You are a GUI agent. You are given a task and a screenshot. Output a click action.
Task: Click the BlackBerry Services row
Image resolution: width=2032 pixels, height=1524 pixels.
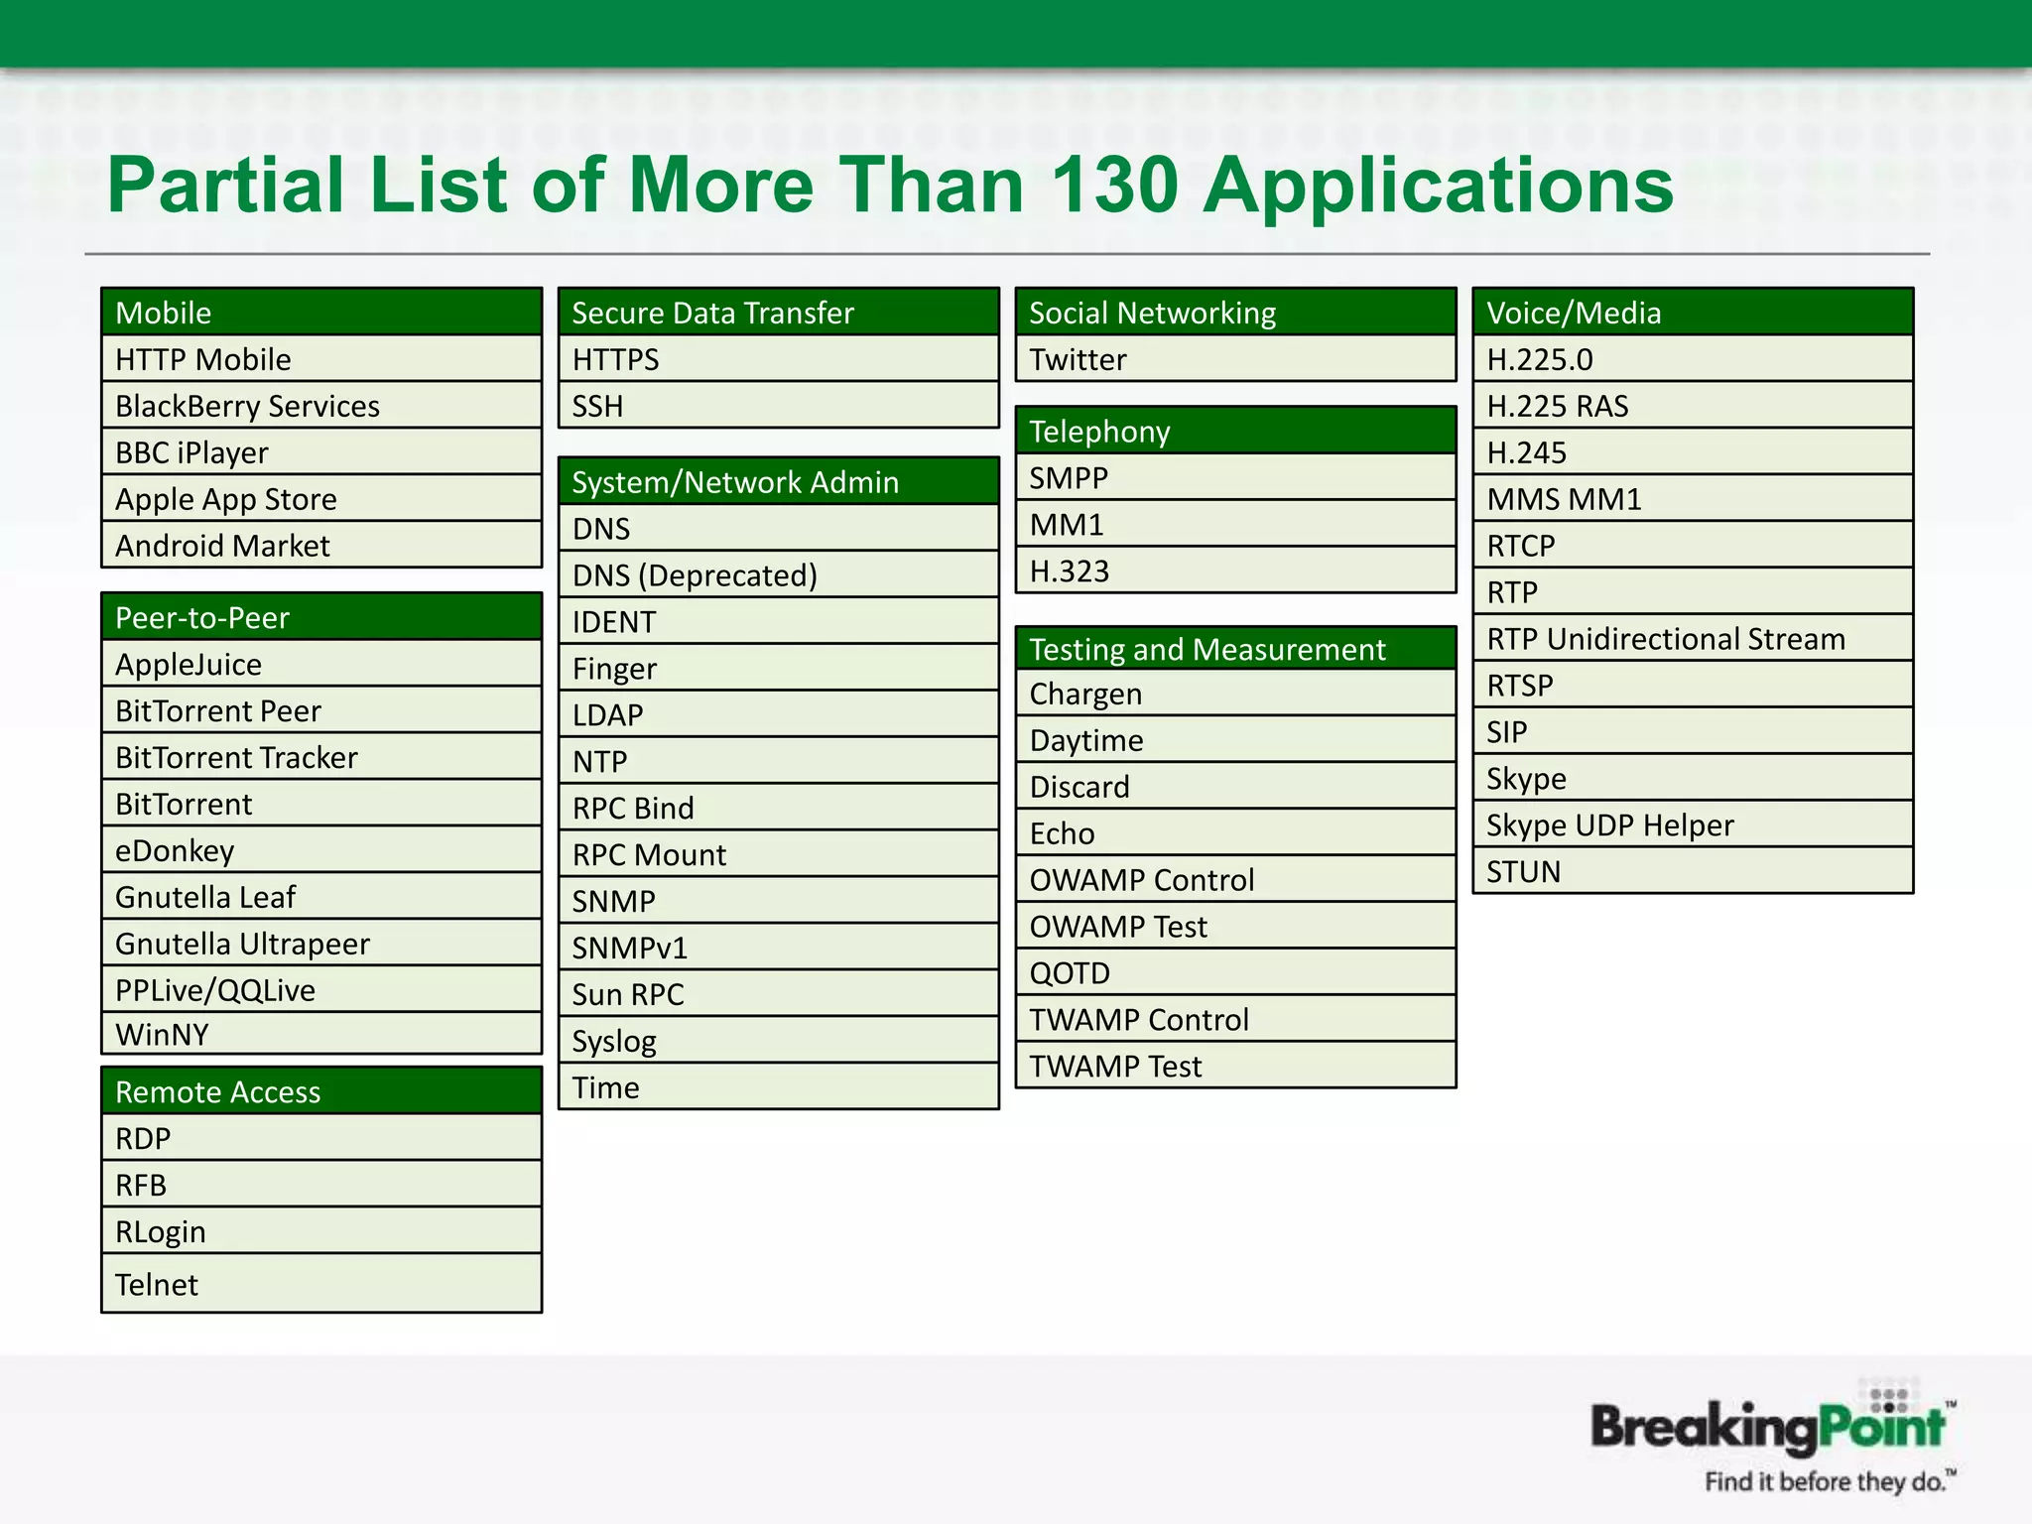click(320, 406)
